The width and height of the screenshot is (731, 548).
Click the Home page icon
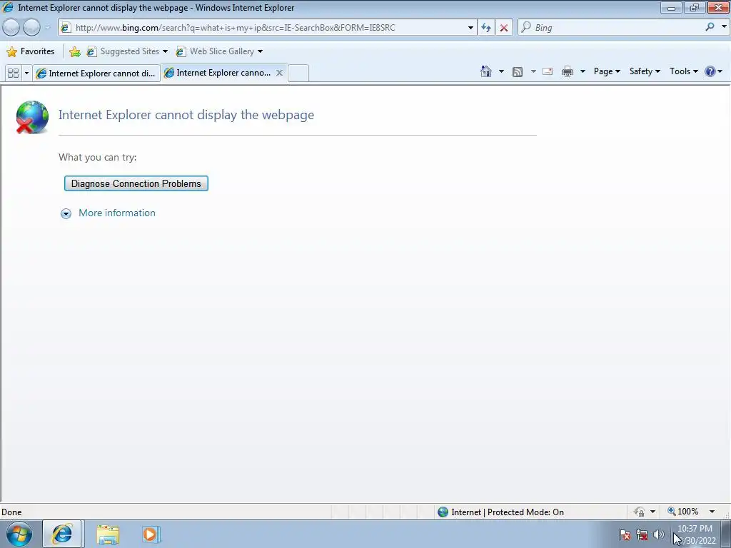[485, 71]
